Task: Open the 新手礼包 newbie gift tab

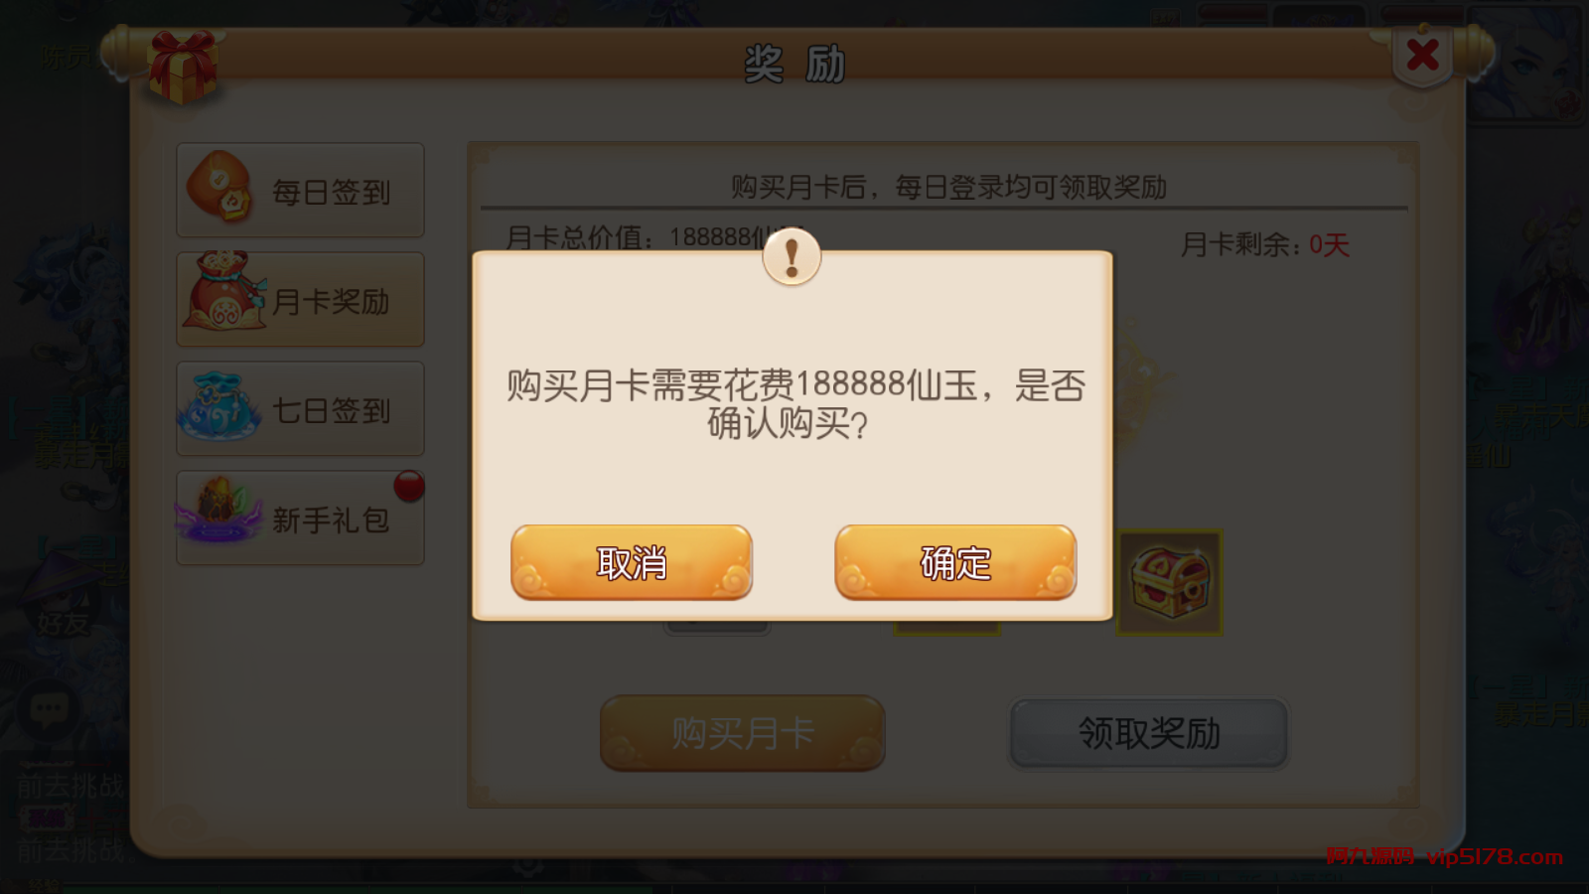Action: [300, 518]
